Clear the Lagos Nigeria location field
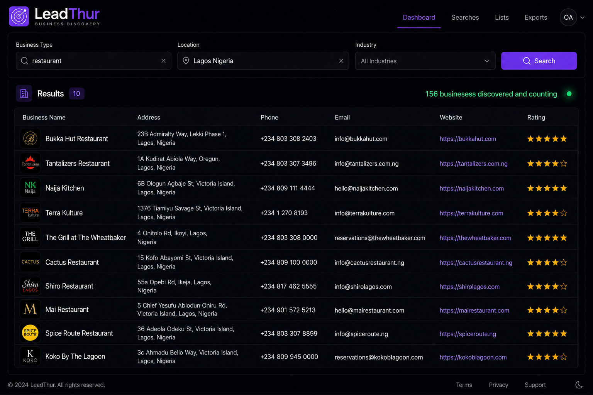 coord(341,61)
